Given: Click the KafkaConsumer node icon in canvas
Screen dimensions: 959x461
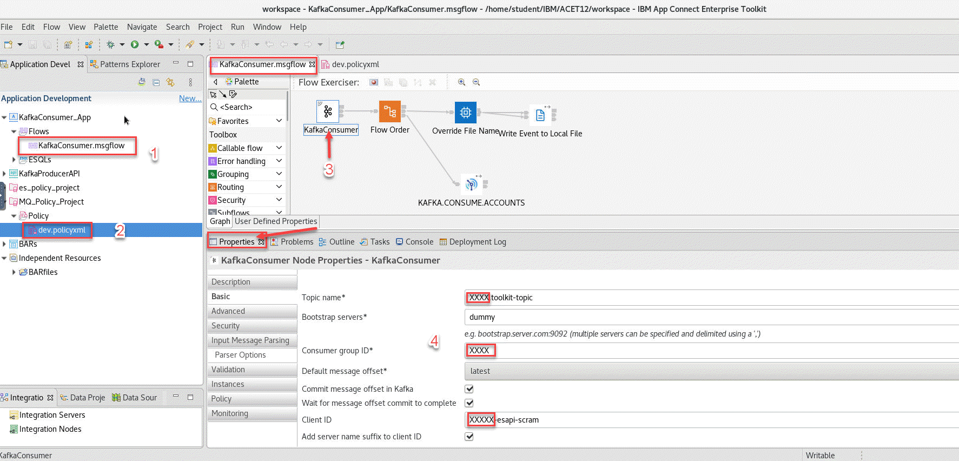Looking at the screenshot, I should tap(327, 111).
